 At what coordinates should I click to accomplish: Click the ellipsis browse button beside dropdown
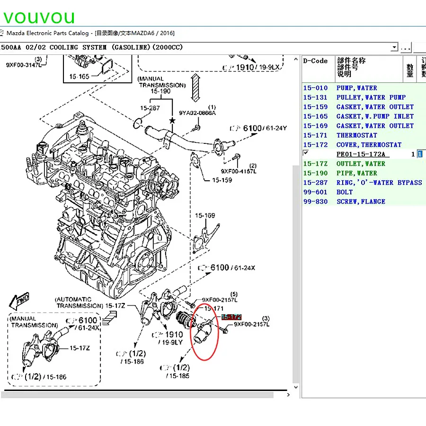coord(406,47)
